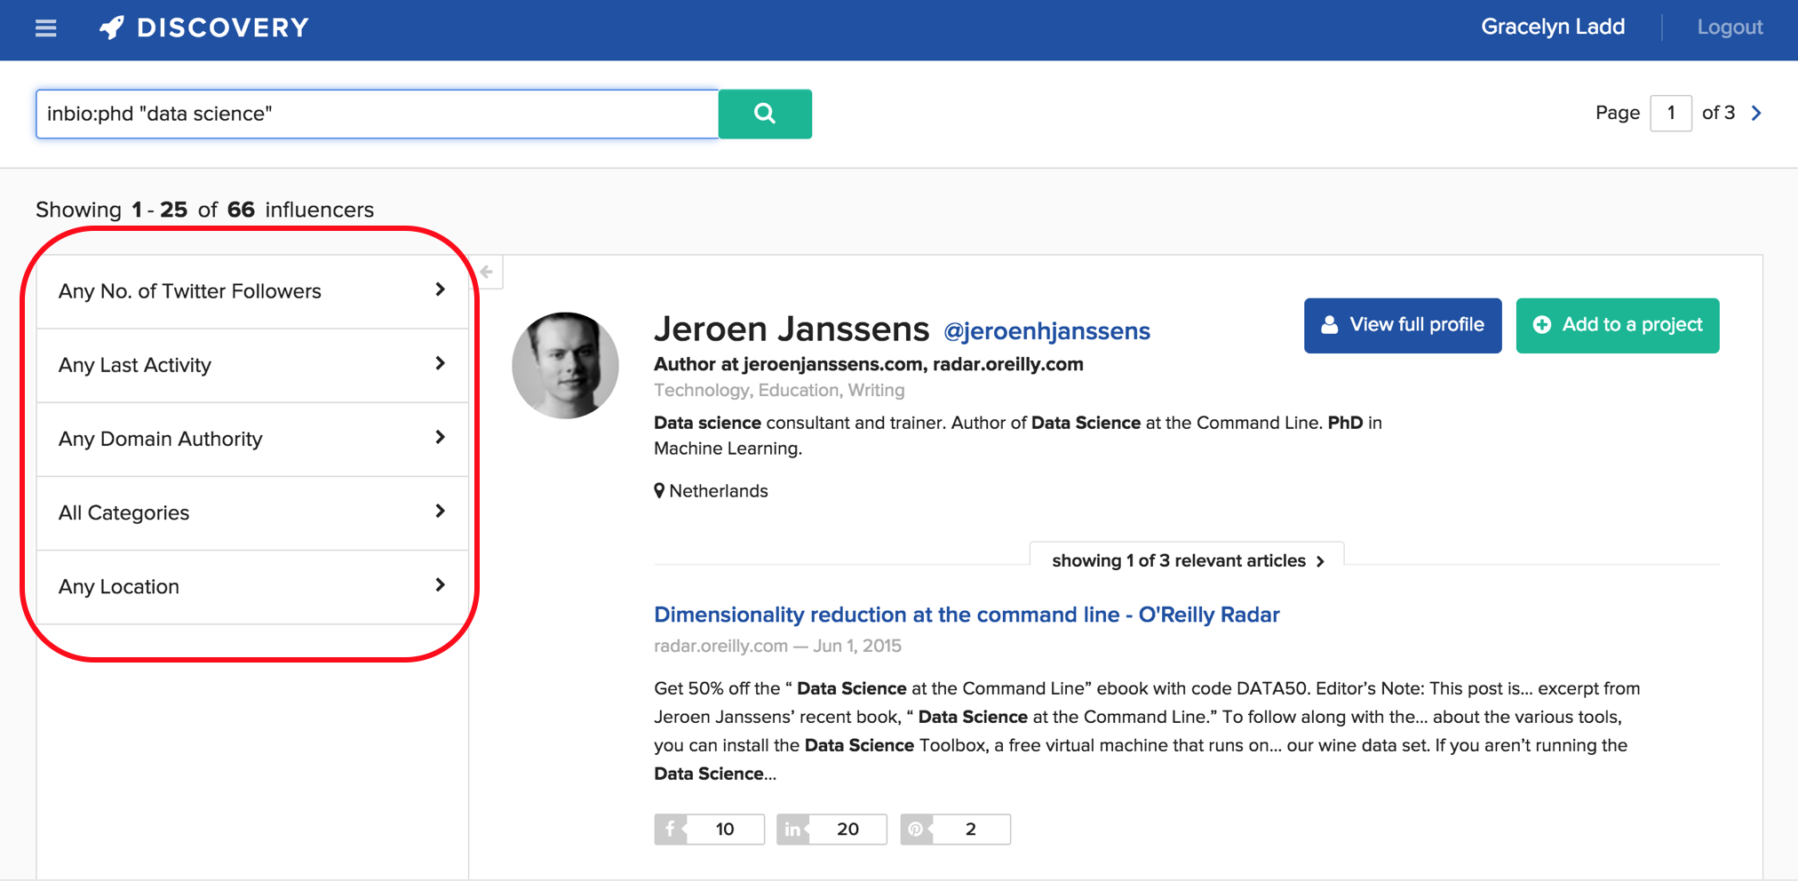Click the Logout link
This screenshot has width=1798, height=881.
(x=1730, y=28)
